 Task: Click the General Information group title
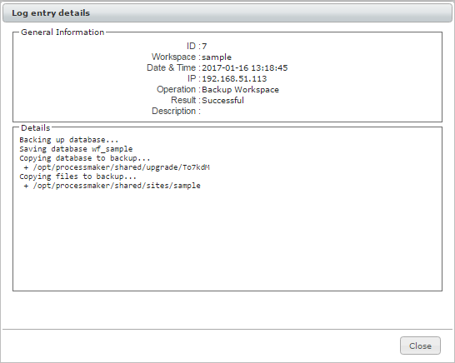[x=62, y=32]
